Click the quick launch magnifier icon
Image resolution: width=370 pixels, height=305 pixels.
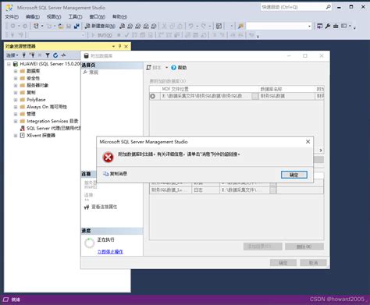329,7
